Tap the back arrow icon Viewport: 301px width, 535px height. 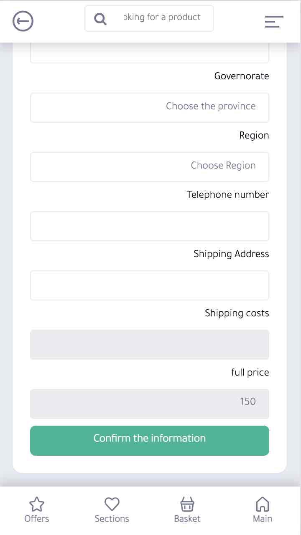pyautogui.click(x=23, y=21)
